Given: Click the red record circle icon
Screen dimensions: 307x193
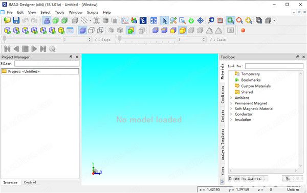Looking at the screenshot, I should coord(243,31).
